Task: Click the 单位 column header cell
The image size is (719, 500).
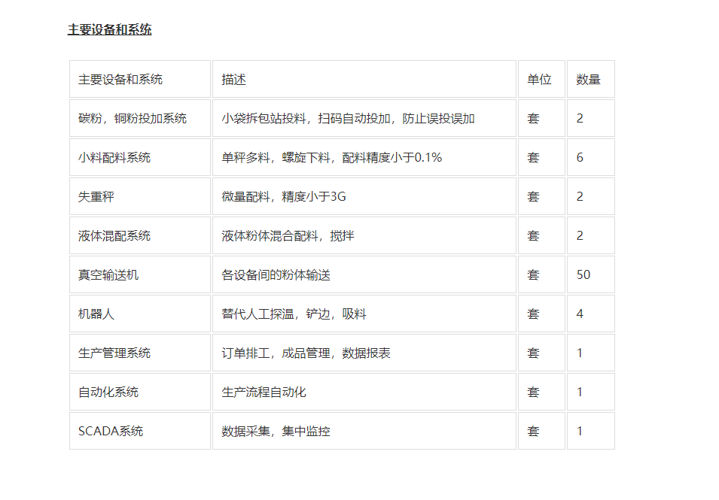Action: tap(539, 80)
